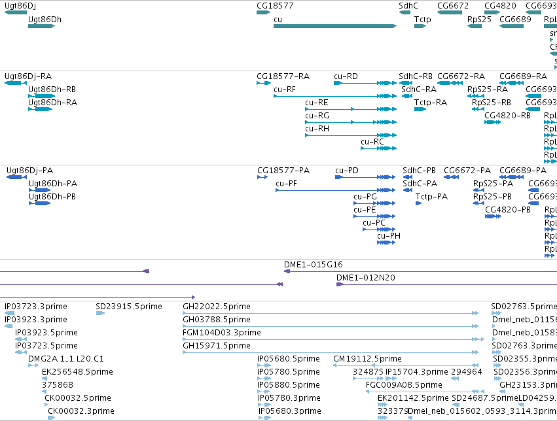
Task: Click protein label 'cu-PE'
Action: click(x=365, y=210)
